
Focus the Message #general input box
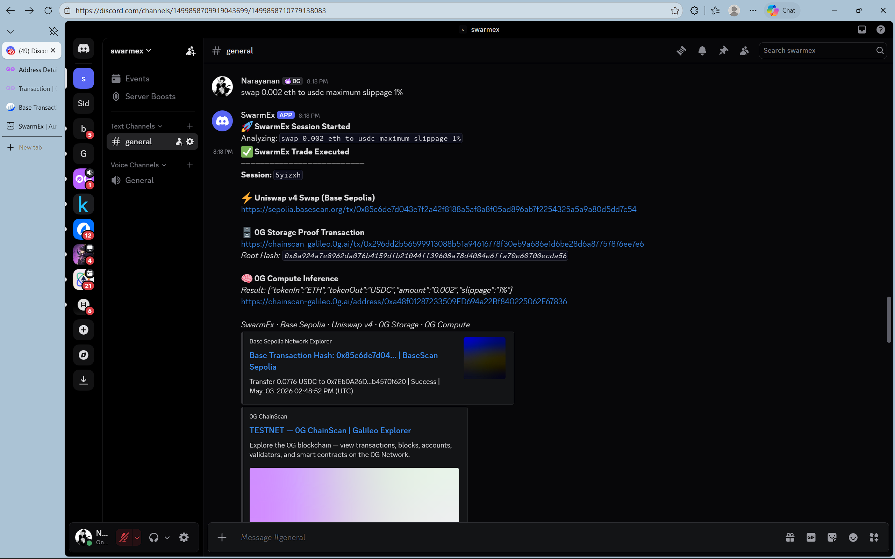[x=509, y=537]
